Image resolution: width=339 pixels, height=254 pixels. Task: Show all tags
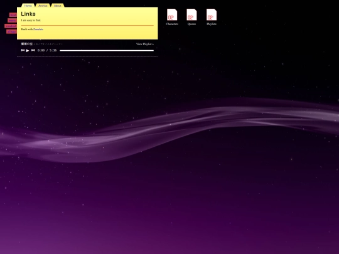(x=11, y=32)
